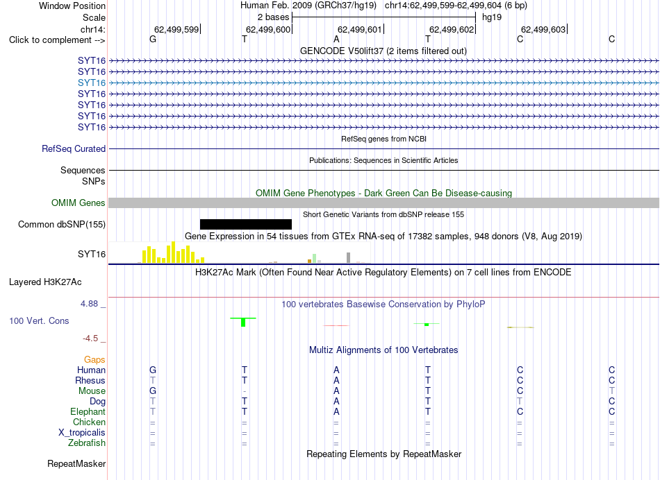The width and height of the screenshot is (660, 480).
Task: Click the Common dbSNP(155) label
Action: coord(61,225)
